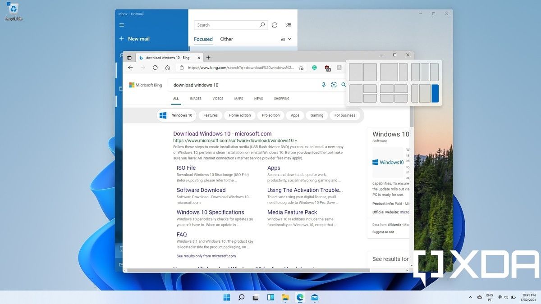
Task: Select the highlighted right zone in snap layouts
Action: pos(435,93)
